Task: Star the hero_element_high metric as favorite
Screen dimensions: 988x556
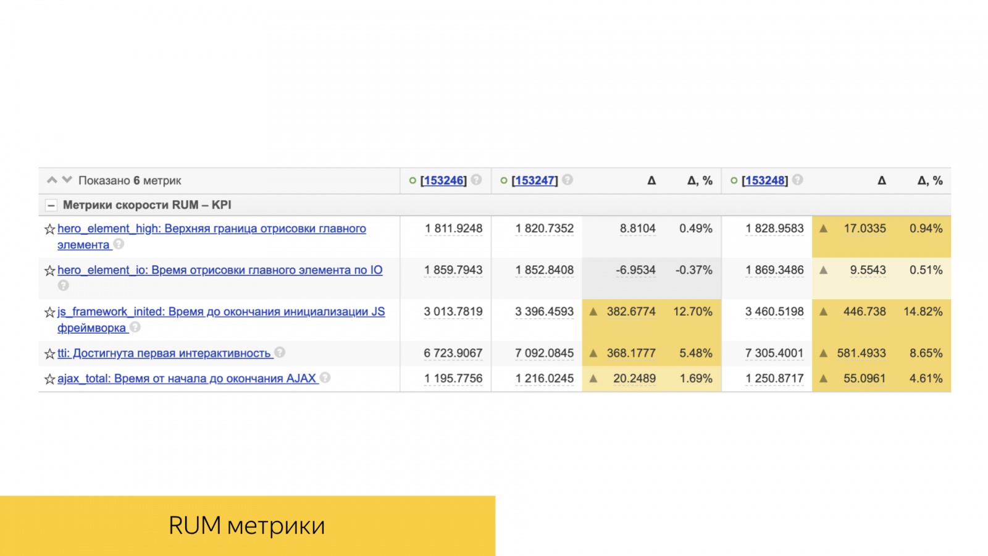Action: (49, 229)
